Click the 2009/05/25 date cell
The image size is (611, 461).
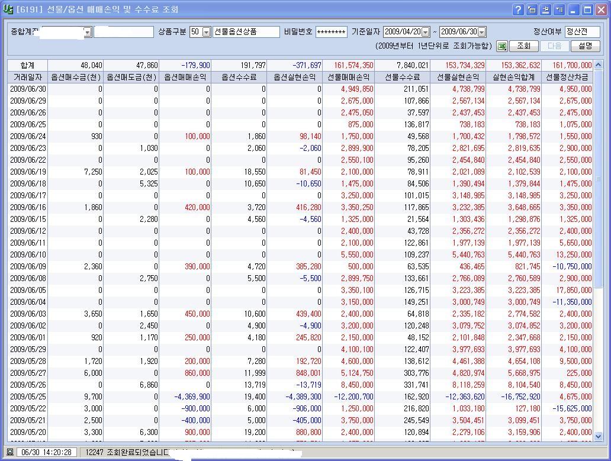28,396
